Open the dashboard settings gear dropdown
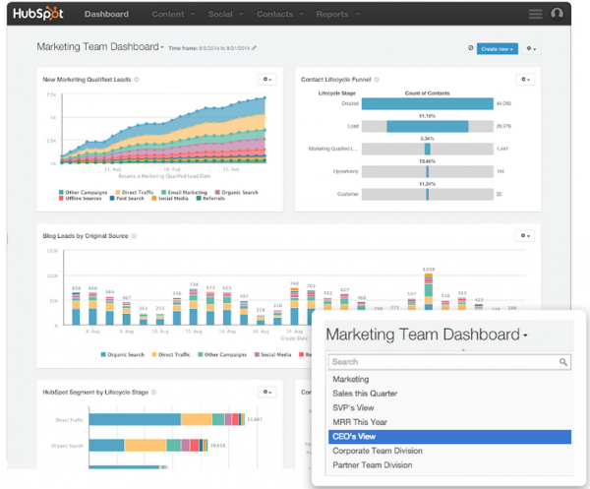 click(x=531, y=48)
